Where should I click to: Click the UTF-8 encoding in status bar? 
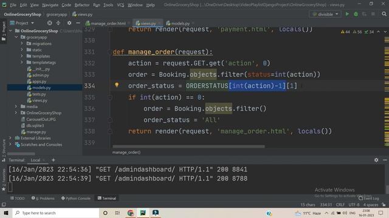(x=354, y=205)
